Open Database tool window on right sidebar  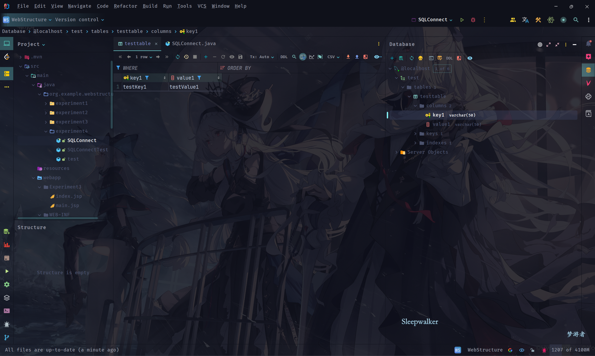(588, 70)
